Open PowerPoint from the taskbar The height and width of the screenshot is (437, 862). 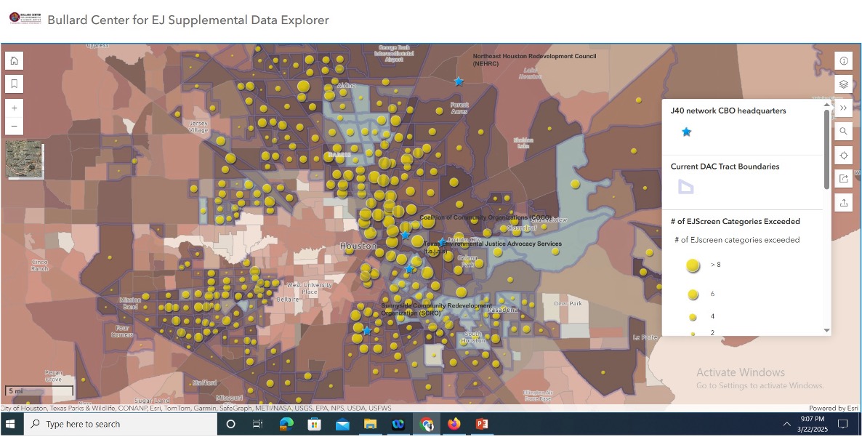coord(481,424)
